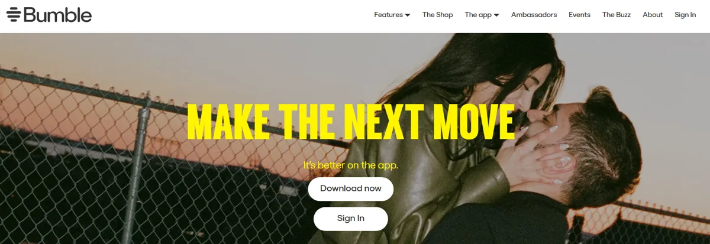Click the Download now button
The height and width of the screenshot is (244, 710).
[x=351, y=189]
